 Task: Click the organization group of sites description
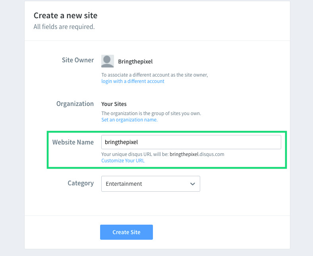(151, 114)
